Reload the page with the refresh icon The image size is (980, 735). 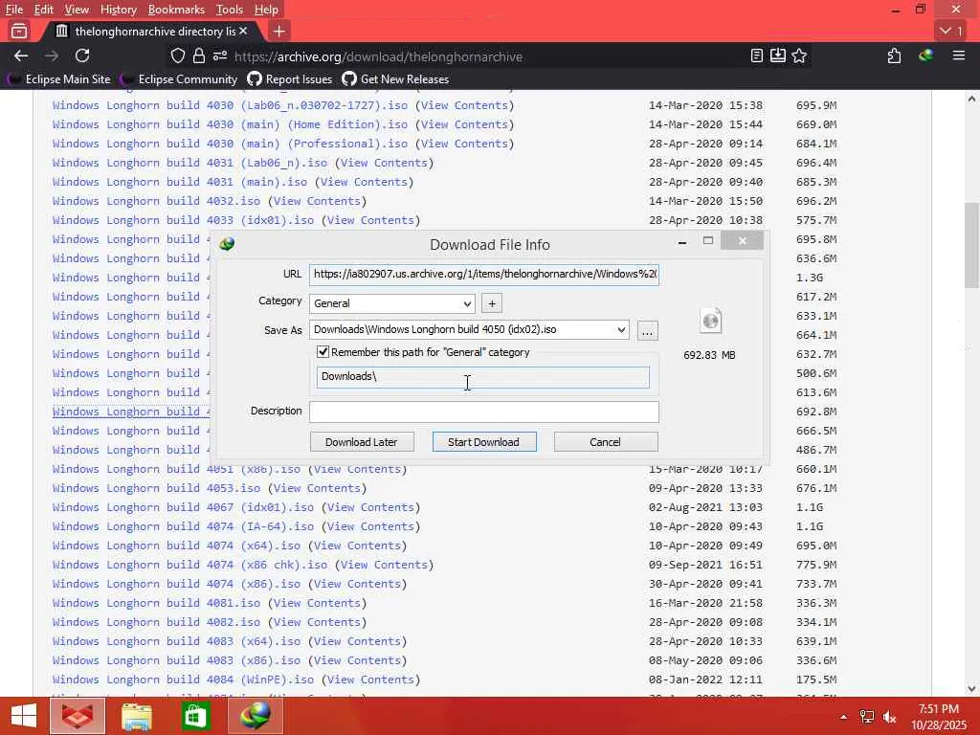tap(82, 56)
